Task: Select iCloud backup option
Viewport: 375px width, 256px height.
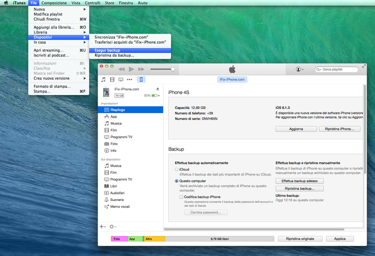Action: (x=177, y=169)
